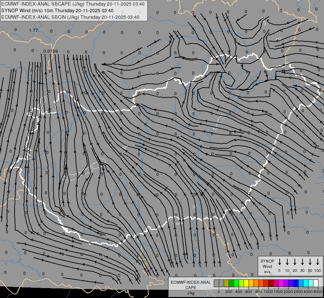Click the '400' tick label on CAPE scale
The height and width of the screenshot is (298, 324).
(x=239, y=292)
